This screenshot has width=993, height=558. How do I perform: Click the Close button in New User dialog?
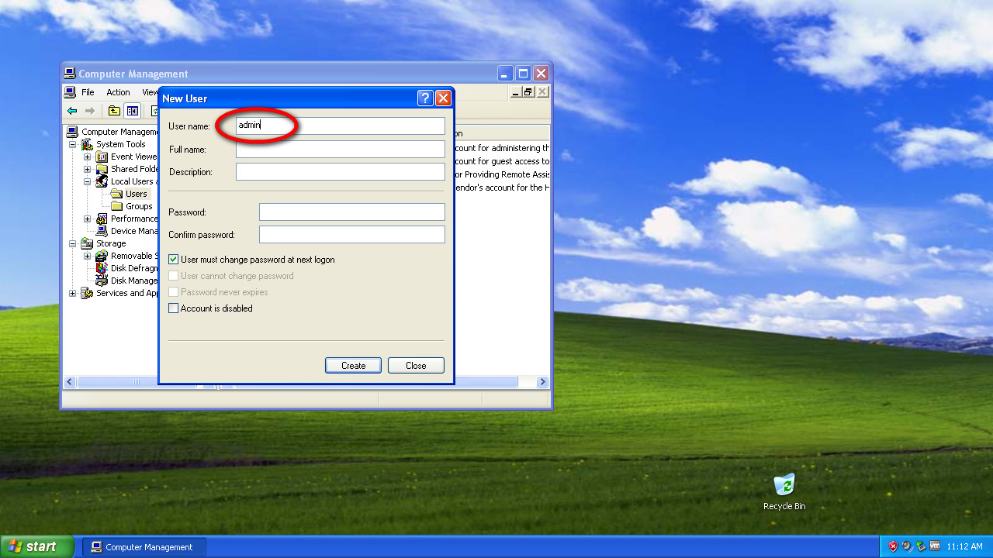pos(416,366)
